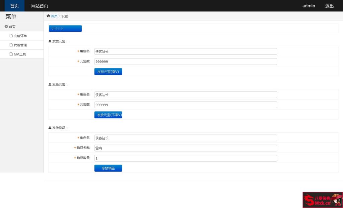Click the 更换分区 button

(65, 28)
